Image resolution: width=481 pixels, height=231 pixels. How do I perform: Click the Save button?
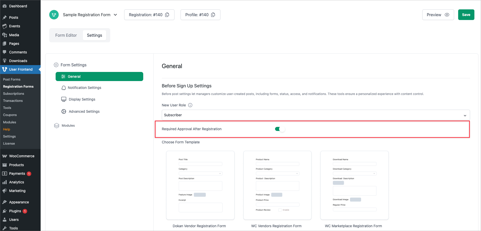tap(466, 15)
